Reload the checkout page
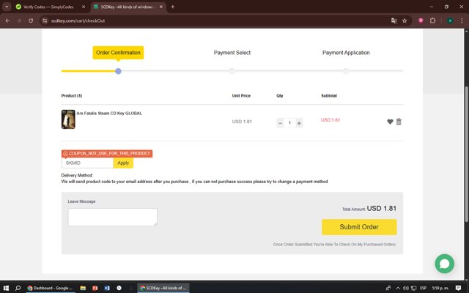This screenshot has width=469, height=293. coord(31,21)
